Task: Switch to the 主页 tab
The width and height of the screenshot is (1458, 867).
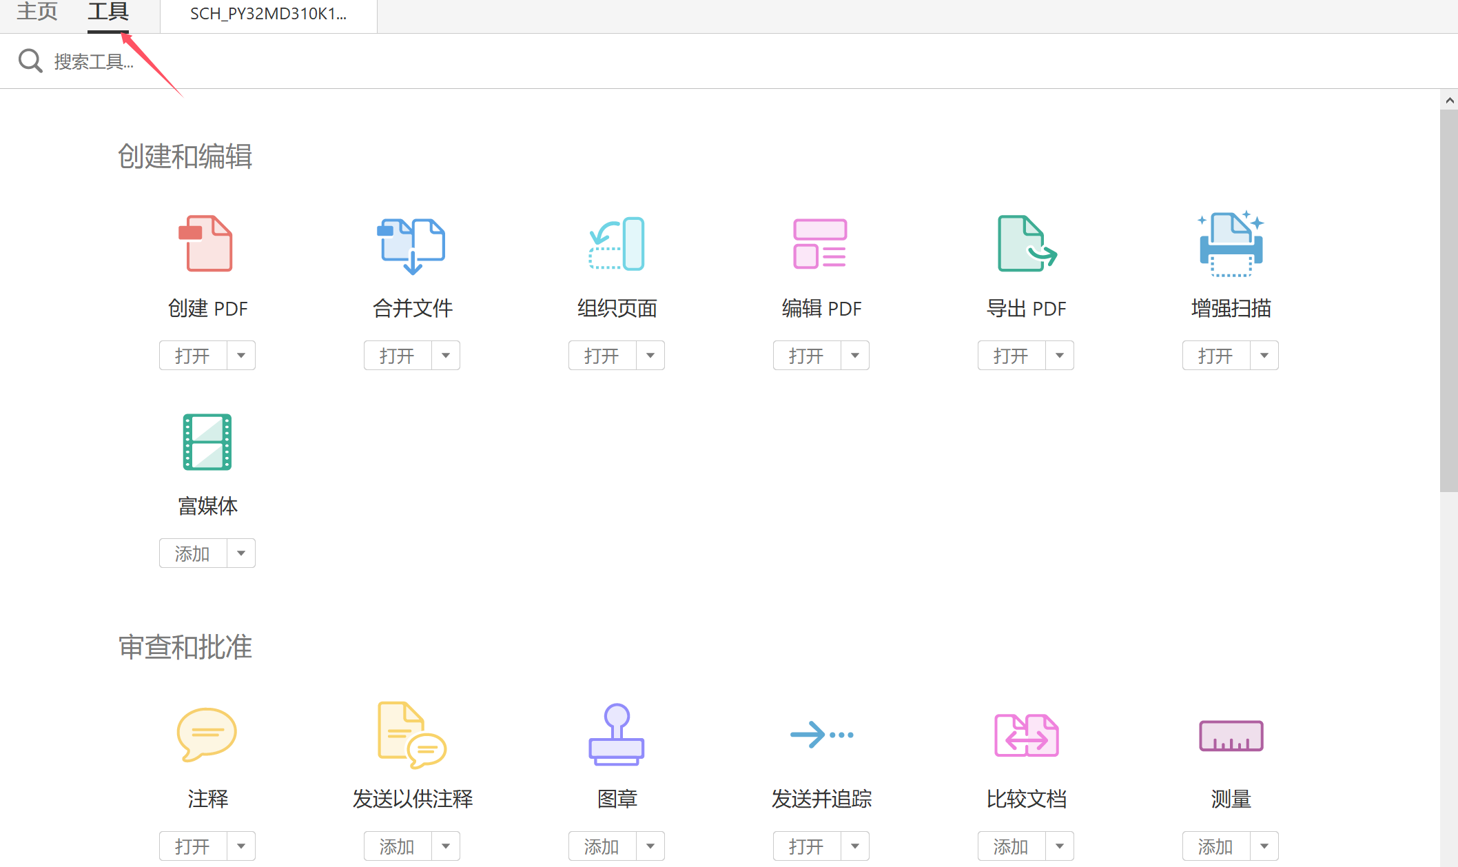Action: point(37,12)
